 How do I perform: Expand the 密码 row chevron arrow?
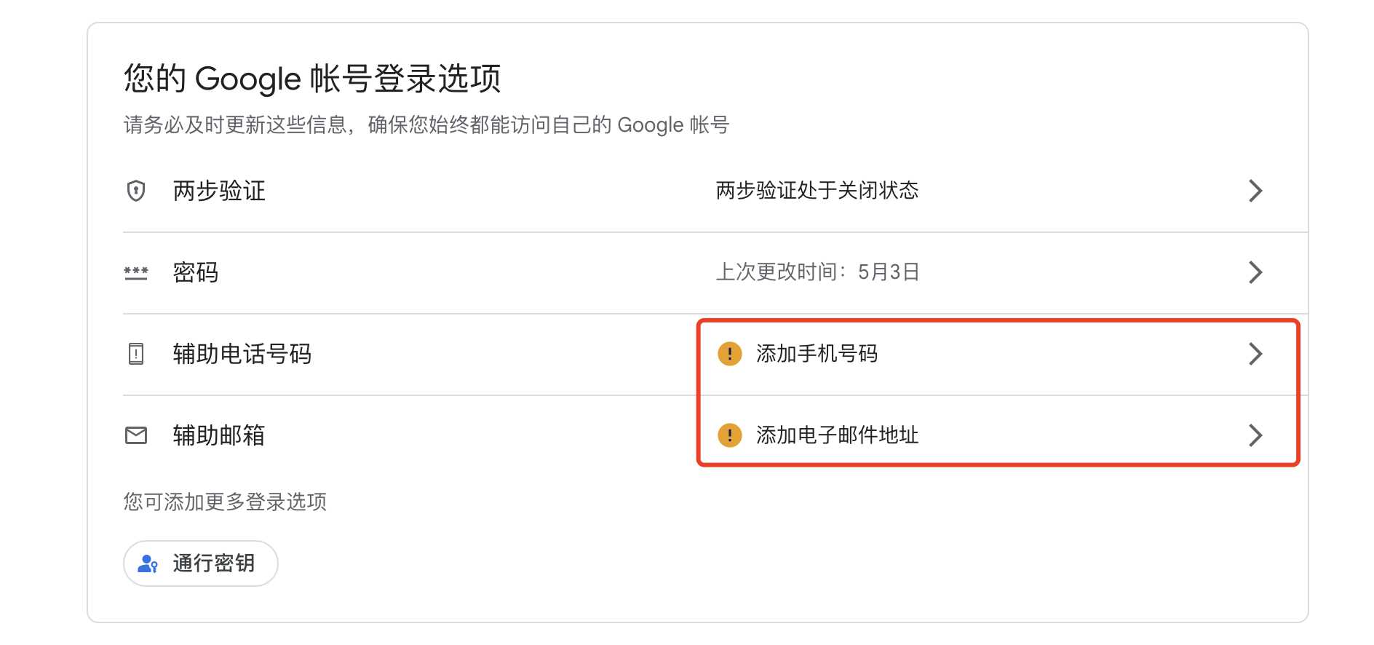pos(1255,272)
